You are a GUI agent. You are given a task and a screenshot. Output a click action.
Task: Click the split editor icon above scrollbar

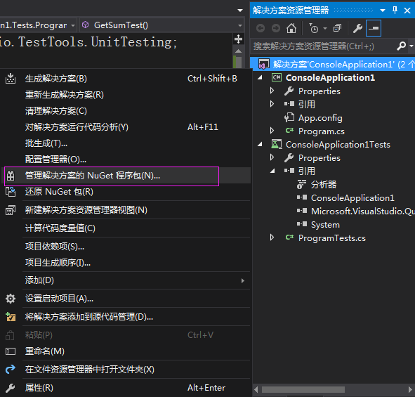pos(238,39)
